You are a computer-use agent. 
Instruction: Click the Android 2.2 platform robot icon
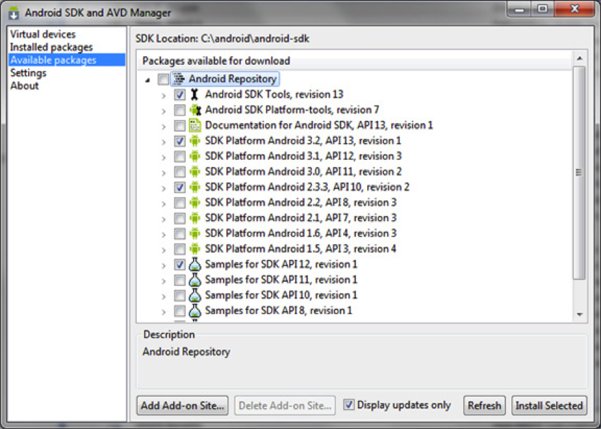pyautogui.click(x=194, y=202)
